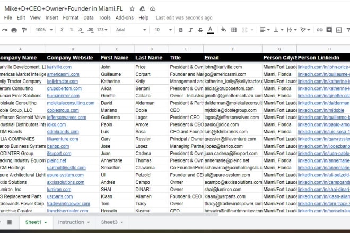Insert a chart
The image size is (350, 233).
point(339,30)
